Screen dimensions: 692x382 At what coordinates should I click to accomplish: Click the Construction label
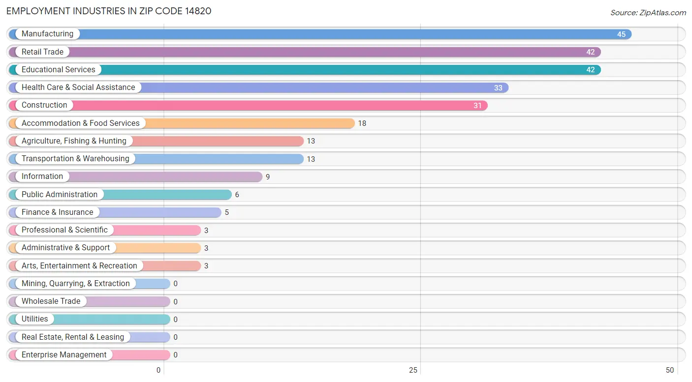(x=44, y=105)
